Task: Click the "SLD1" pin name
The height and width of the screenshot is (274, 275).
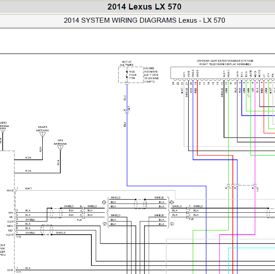Action: point(224,73)
